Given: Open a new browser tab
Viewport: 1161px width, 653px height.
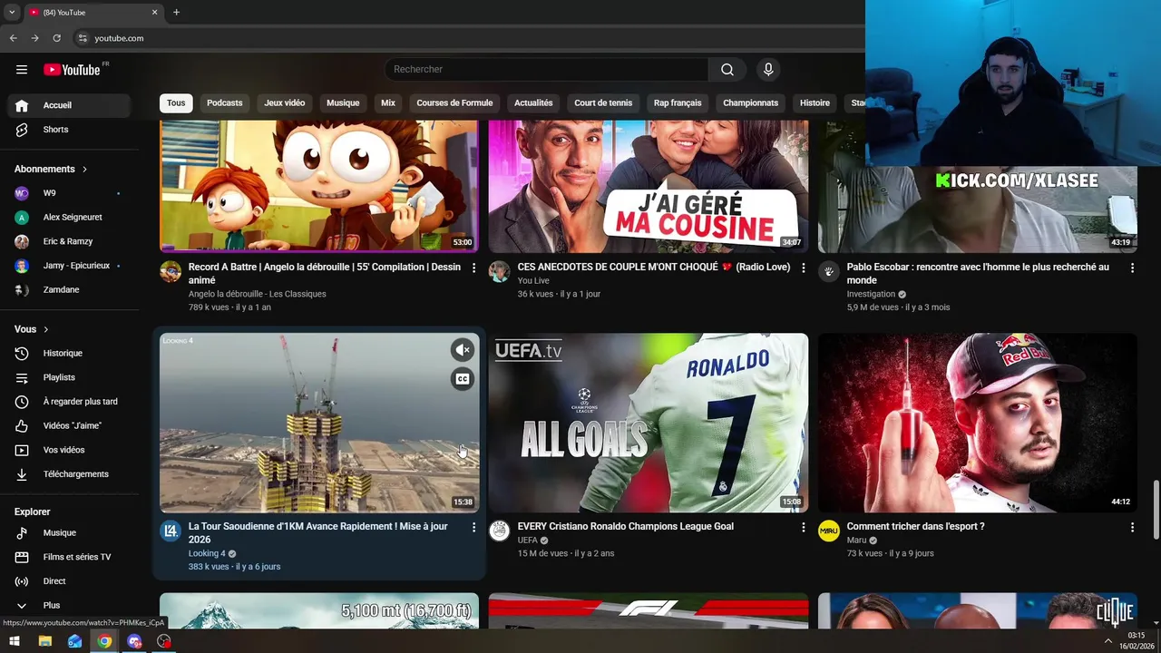Looking at the screenshot, I should 176,12.
